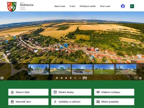Expand the O obci menu
This screenshot has height=108, width=144.
tap(72, 6)
